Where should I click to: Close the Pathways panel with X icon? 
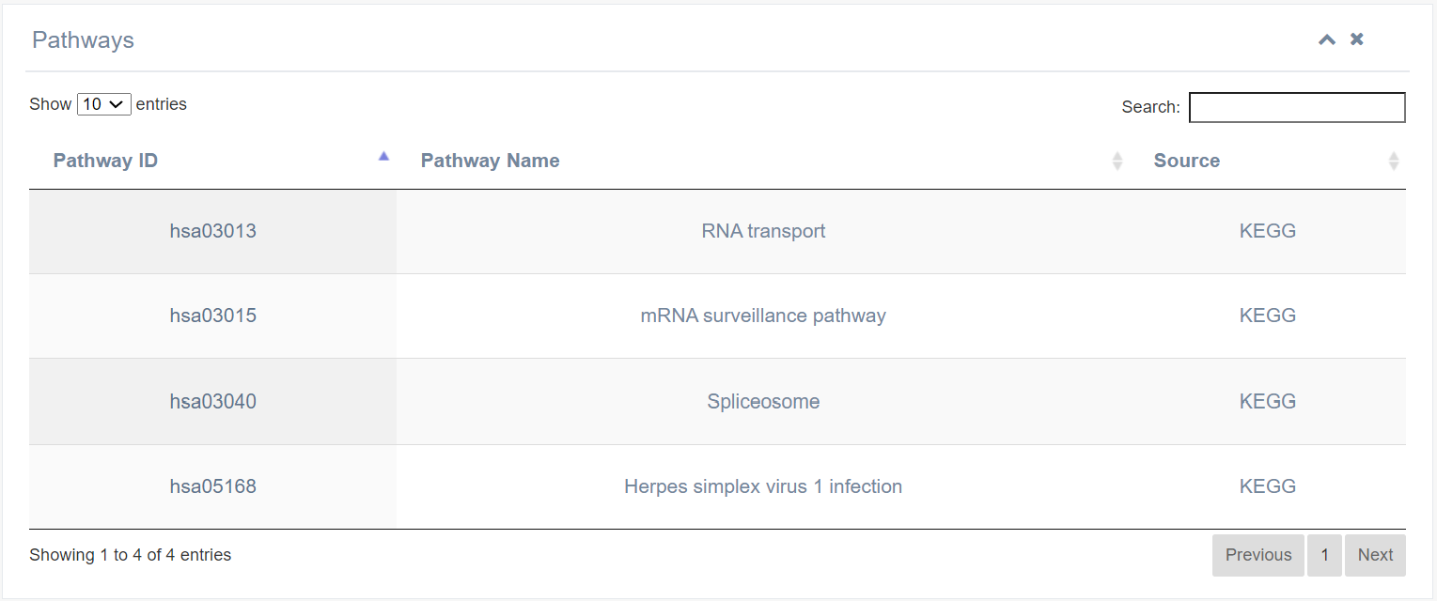click(x=1357, y=39)
